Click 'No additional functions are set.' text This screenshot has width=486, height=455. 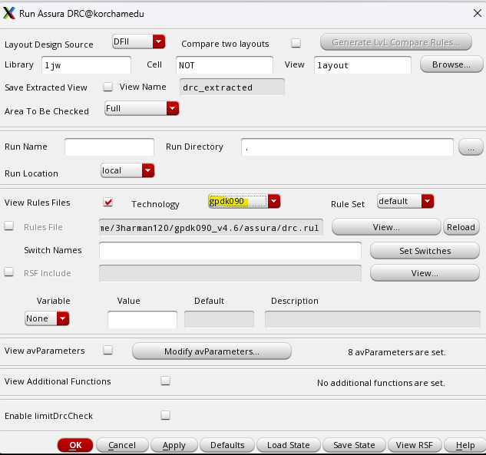tap(381, 383)
